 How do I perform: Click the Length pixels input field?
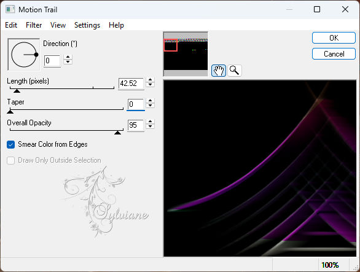pyautogui.click(x=131, y=84)
